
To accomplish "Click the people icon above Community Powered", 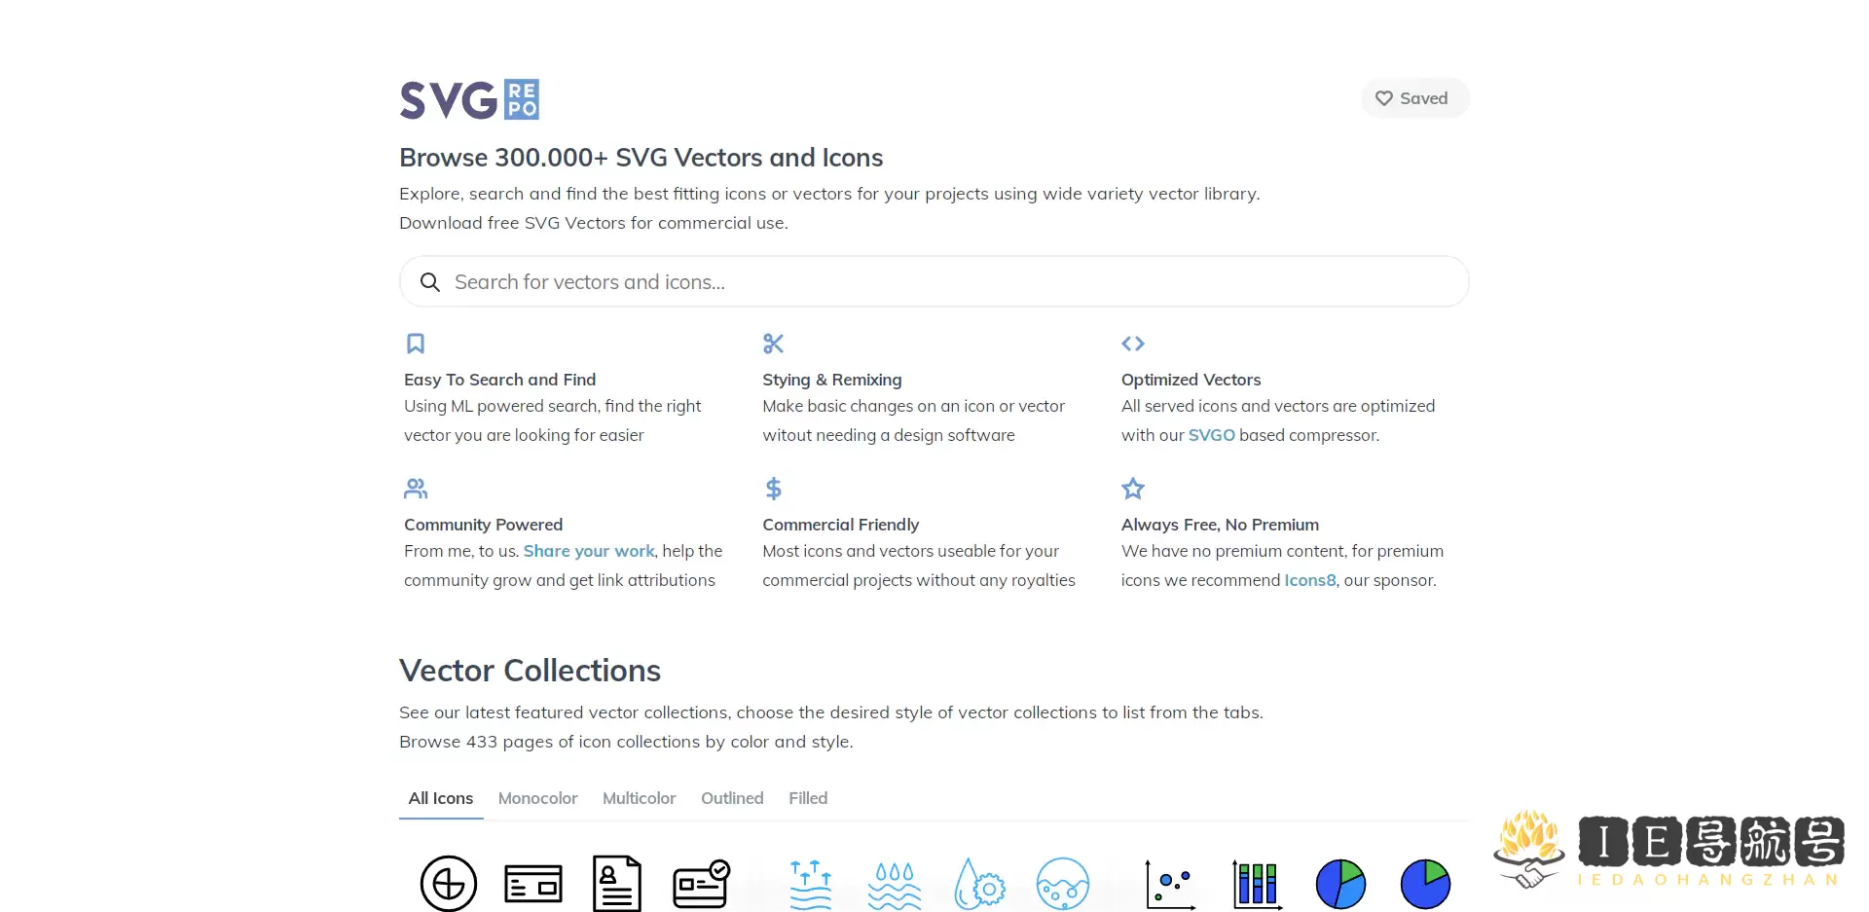I will point(416,489).
